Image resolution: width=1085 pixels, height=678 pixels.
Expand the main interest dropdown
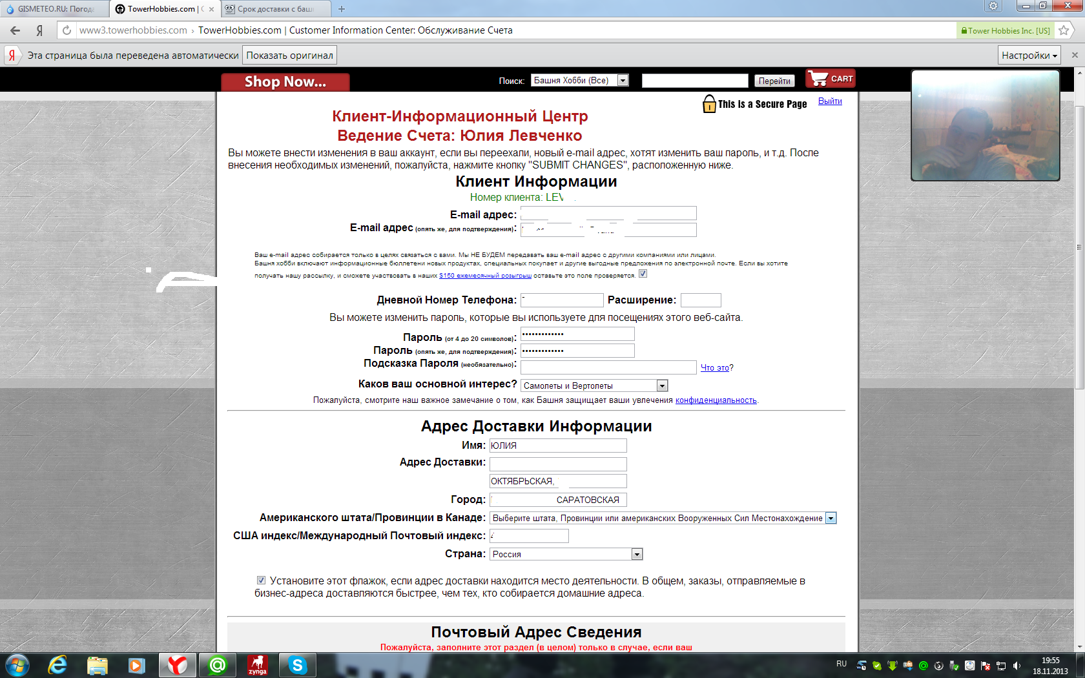point(662,385)
